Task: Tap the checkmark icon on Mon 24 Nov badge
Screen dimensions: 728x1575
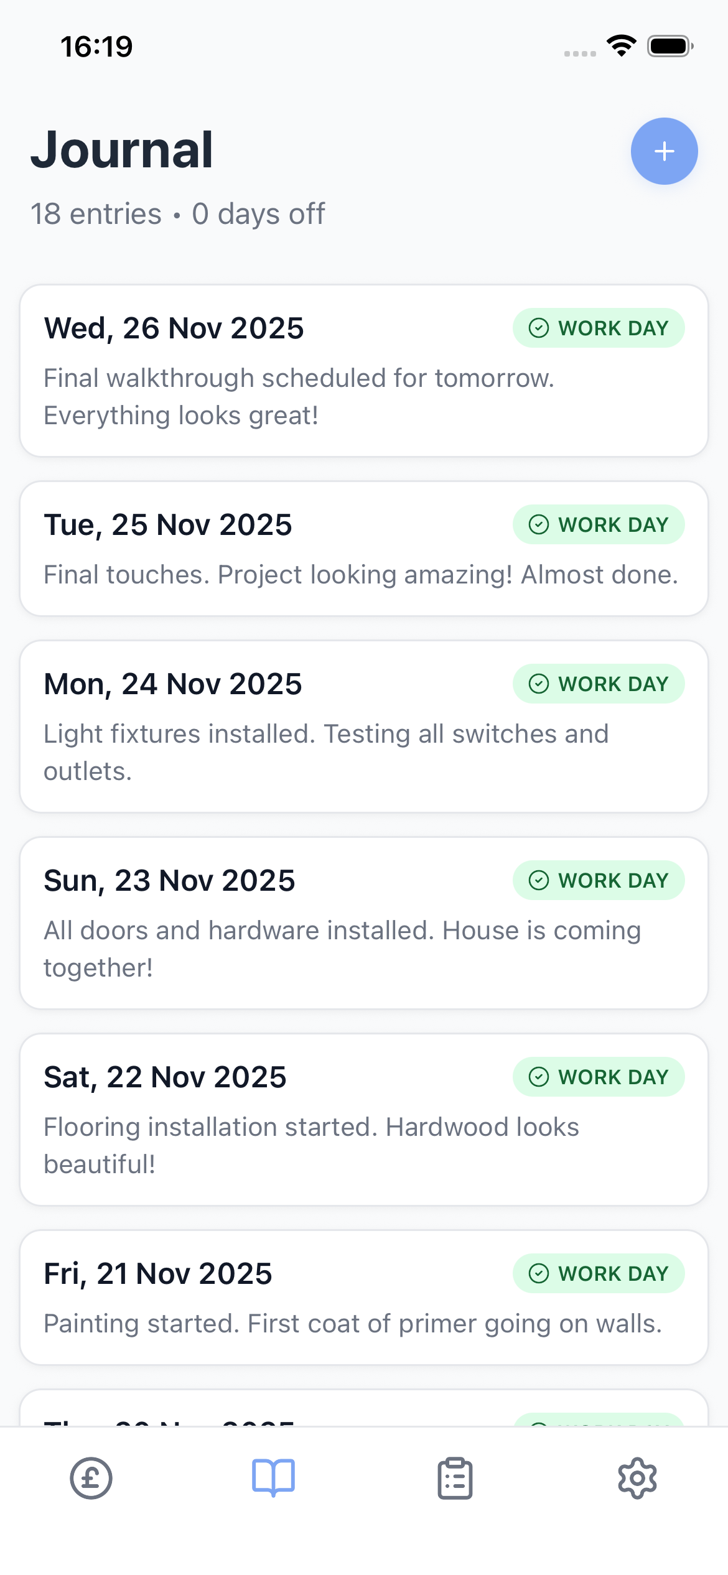Action: click(539, 684)
